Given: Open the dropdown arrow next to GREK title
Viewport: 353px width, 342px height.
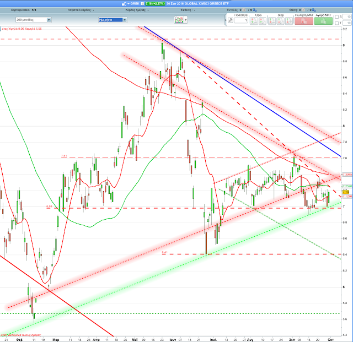Looking at the screenshot, I should pyautogui.click(x=129, y=4).
